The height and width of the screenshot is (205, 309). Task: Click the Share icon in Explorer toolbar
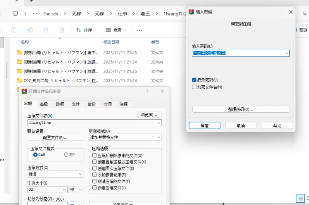tap(46, 30)
